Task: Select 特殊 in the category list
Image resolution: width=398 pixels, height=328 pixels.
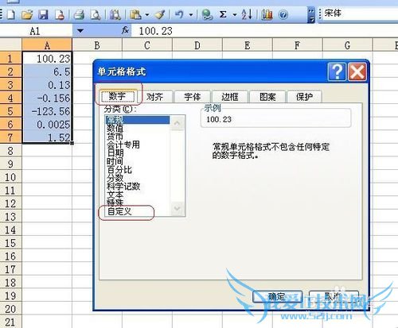Action: (138, 203)
